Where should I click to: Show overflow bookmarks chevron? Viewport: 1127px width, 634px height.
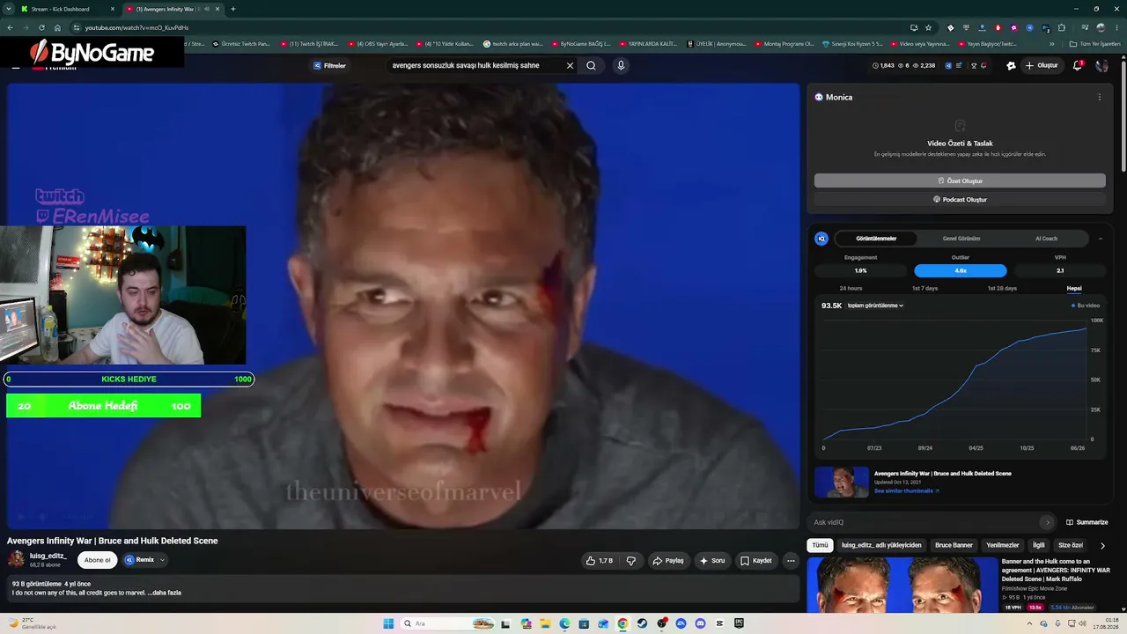pyautogui.click(x=1052, y=44)
